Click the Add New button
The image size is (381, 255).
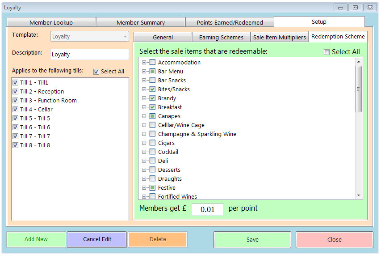point(36,239)
